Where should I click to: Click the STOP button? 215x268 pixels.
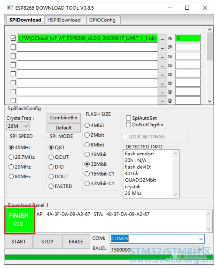point(47,241)
